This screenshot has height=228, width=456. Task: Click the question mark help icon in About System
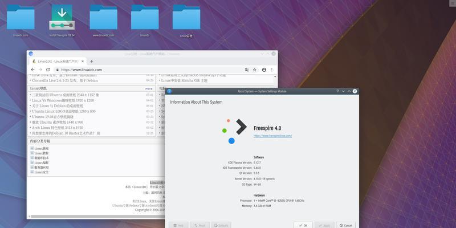[x=337, y=91]
